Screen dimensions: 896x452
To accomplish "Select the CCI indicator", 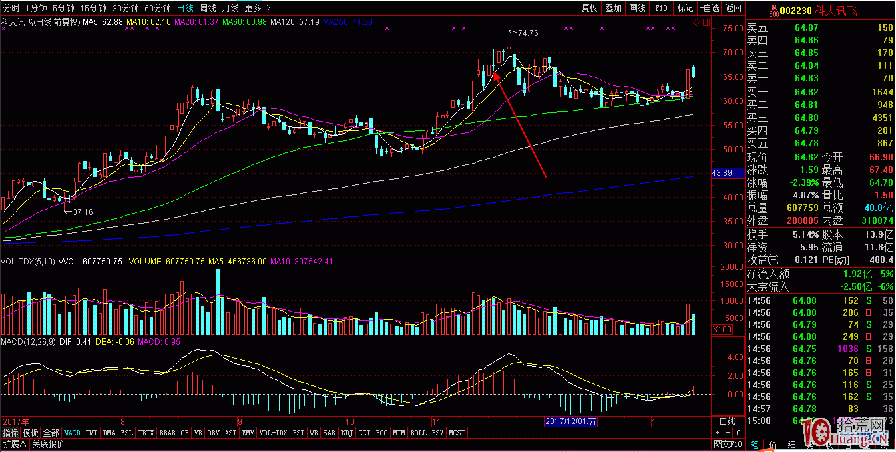I will pyautogui.click(x=365, y=433).
